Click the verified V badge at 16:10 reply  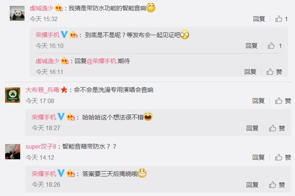point(64,35)
